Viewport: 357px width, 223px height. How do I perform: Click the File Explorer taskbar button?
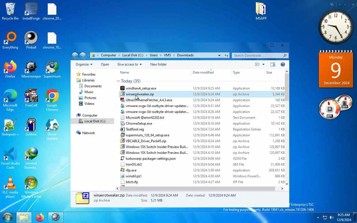[24, 217]
